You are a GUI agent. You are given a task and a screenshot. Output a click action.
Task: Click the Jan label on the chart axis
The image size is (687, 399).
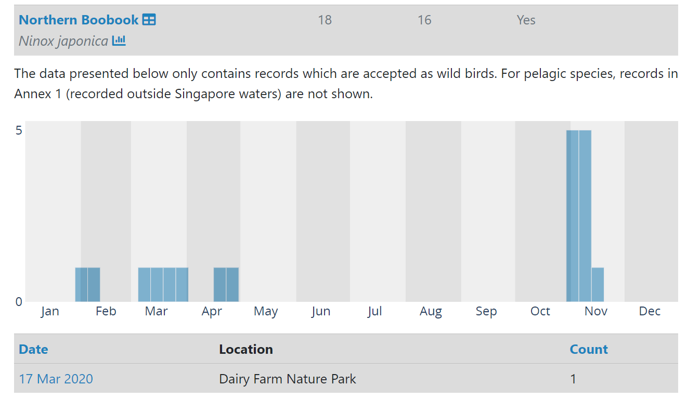click(50, 311)
